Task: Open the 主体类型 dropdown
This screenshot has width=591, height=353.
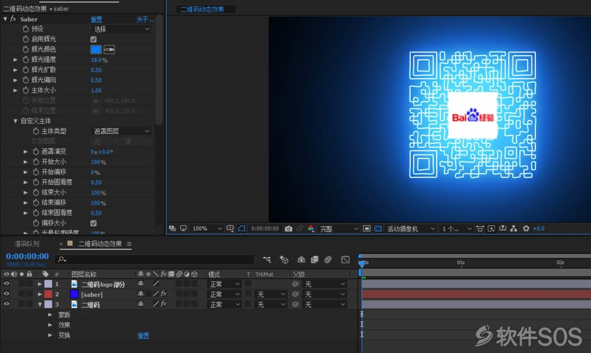Action: click(x=121, y=131)
